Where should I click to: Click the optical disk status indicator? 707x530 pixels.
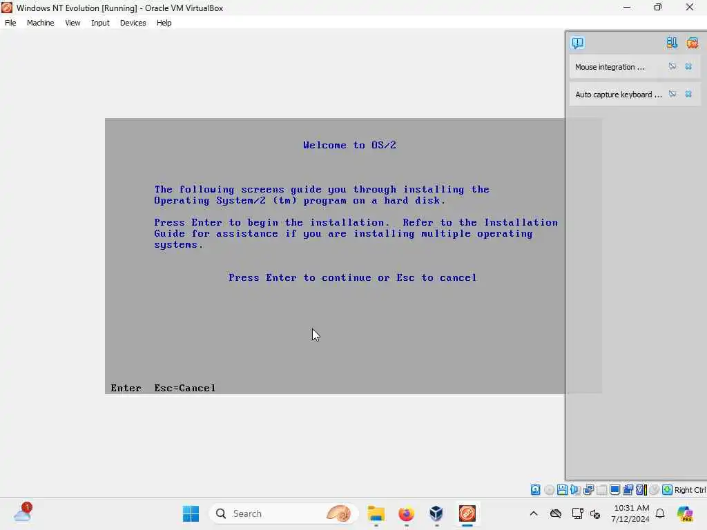(x=549, y=490)
